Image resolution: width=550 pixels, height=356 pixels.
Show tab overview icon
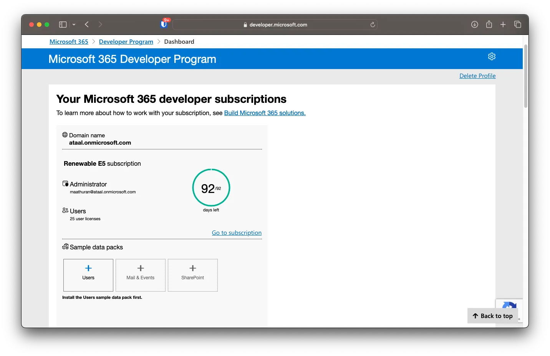[x=517, y=25]
